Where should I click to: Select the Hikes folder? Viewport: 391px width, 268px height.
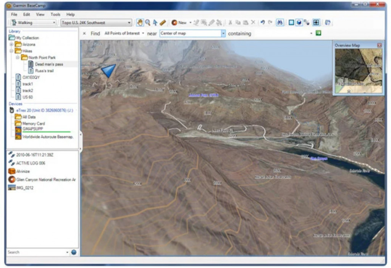[x=27, y=51]
